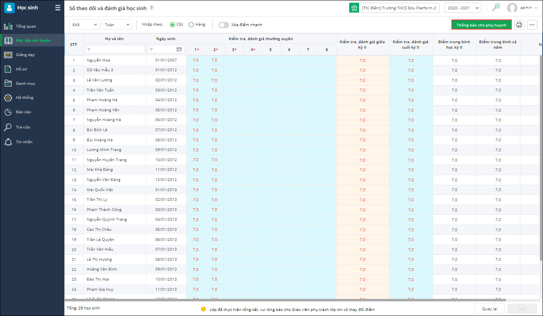Click the help question mark icon
The image size is (543, 316).
coord(152,8)
